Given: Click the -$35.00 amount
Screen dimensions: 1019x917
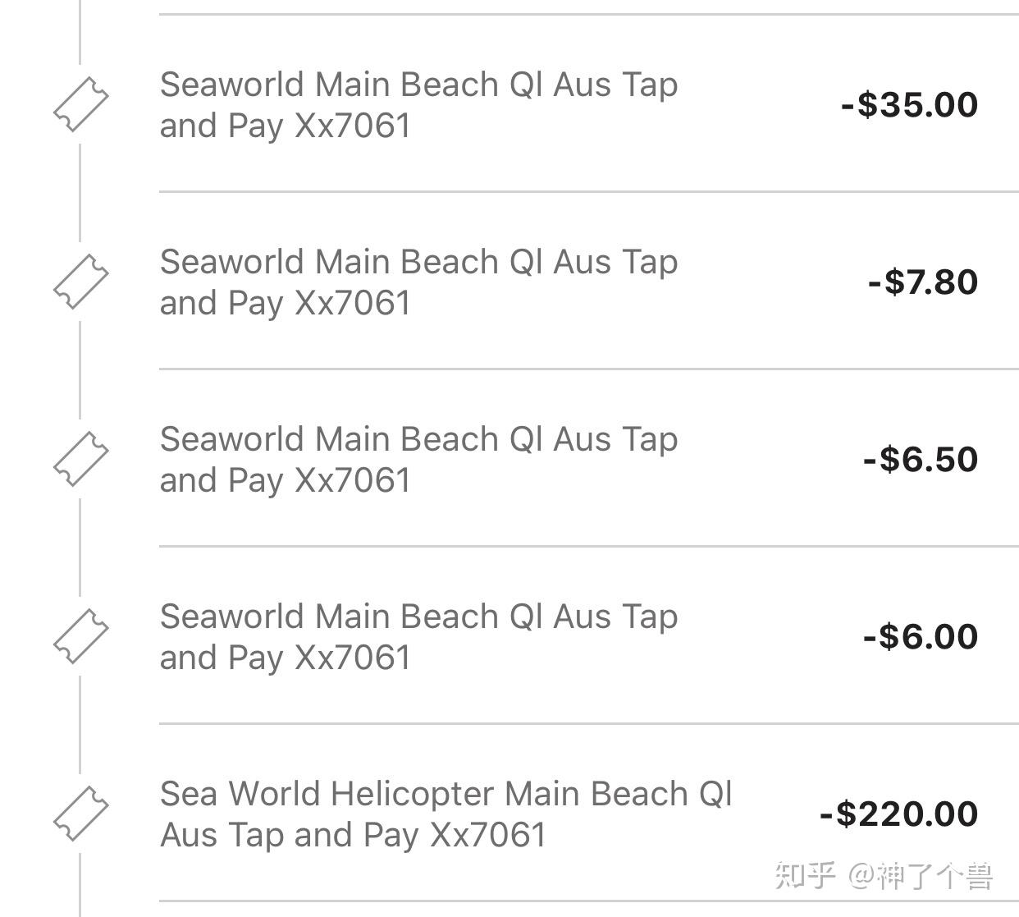Looking at the screenshot, I should (909, 105).
